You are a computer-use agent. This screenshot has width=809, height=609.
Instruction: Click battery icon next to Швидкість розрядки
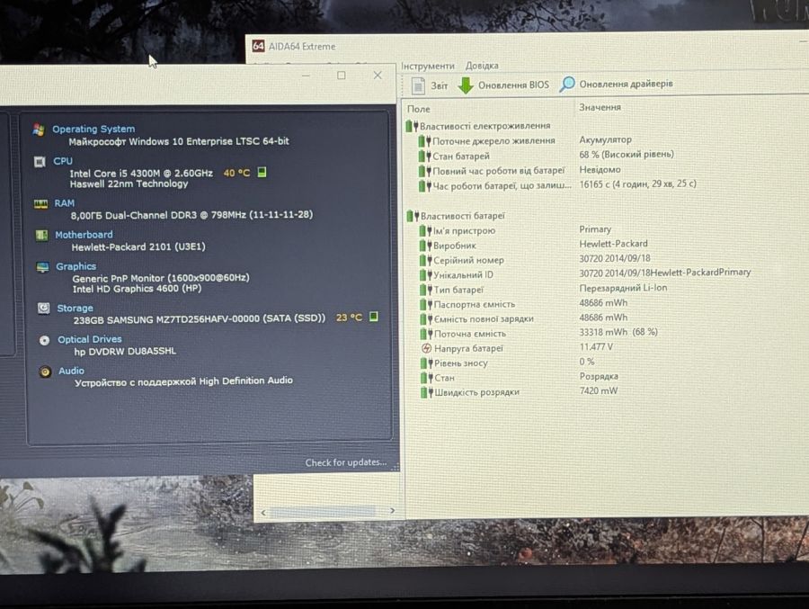tap(427, 392)
